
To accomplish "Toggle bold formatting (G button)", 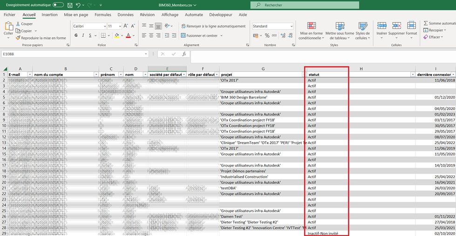I will point(75,35).
